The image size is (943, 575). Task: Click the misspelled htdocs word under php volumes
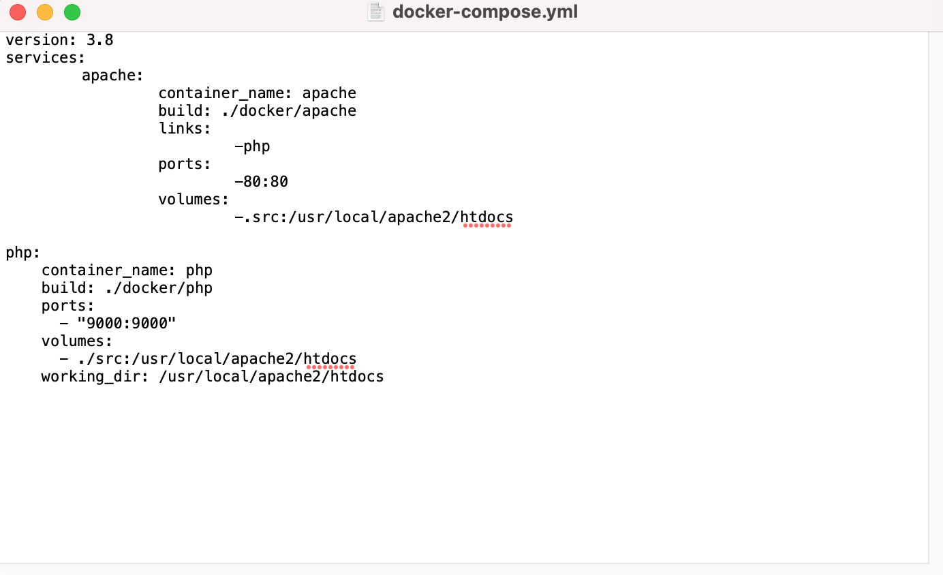331,358
